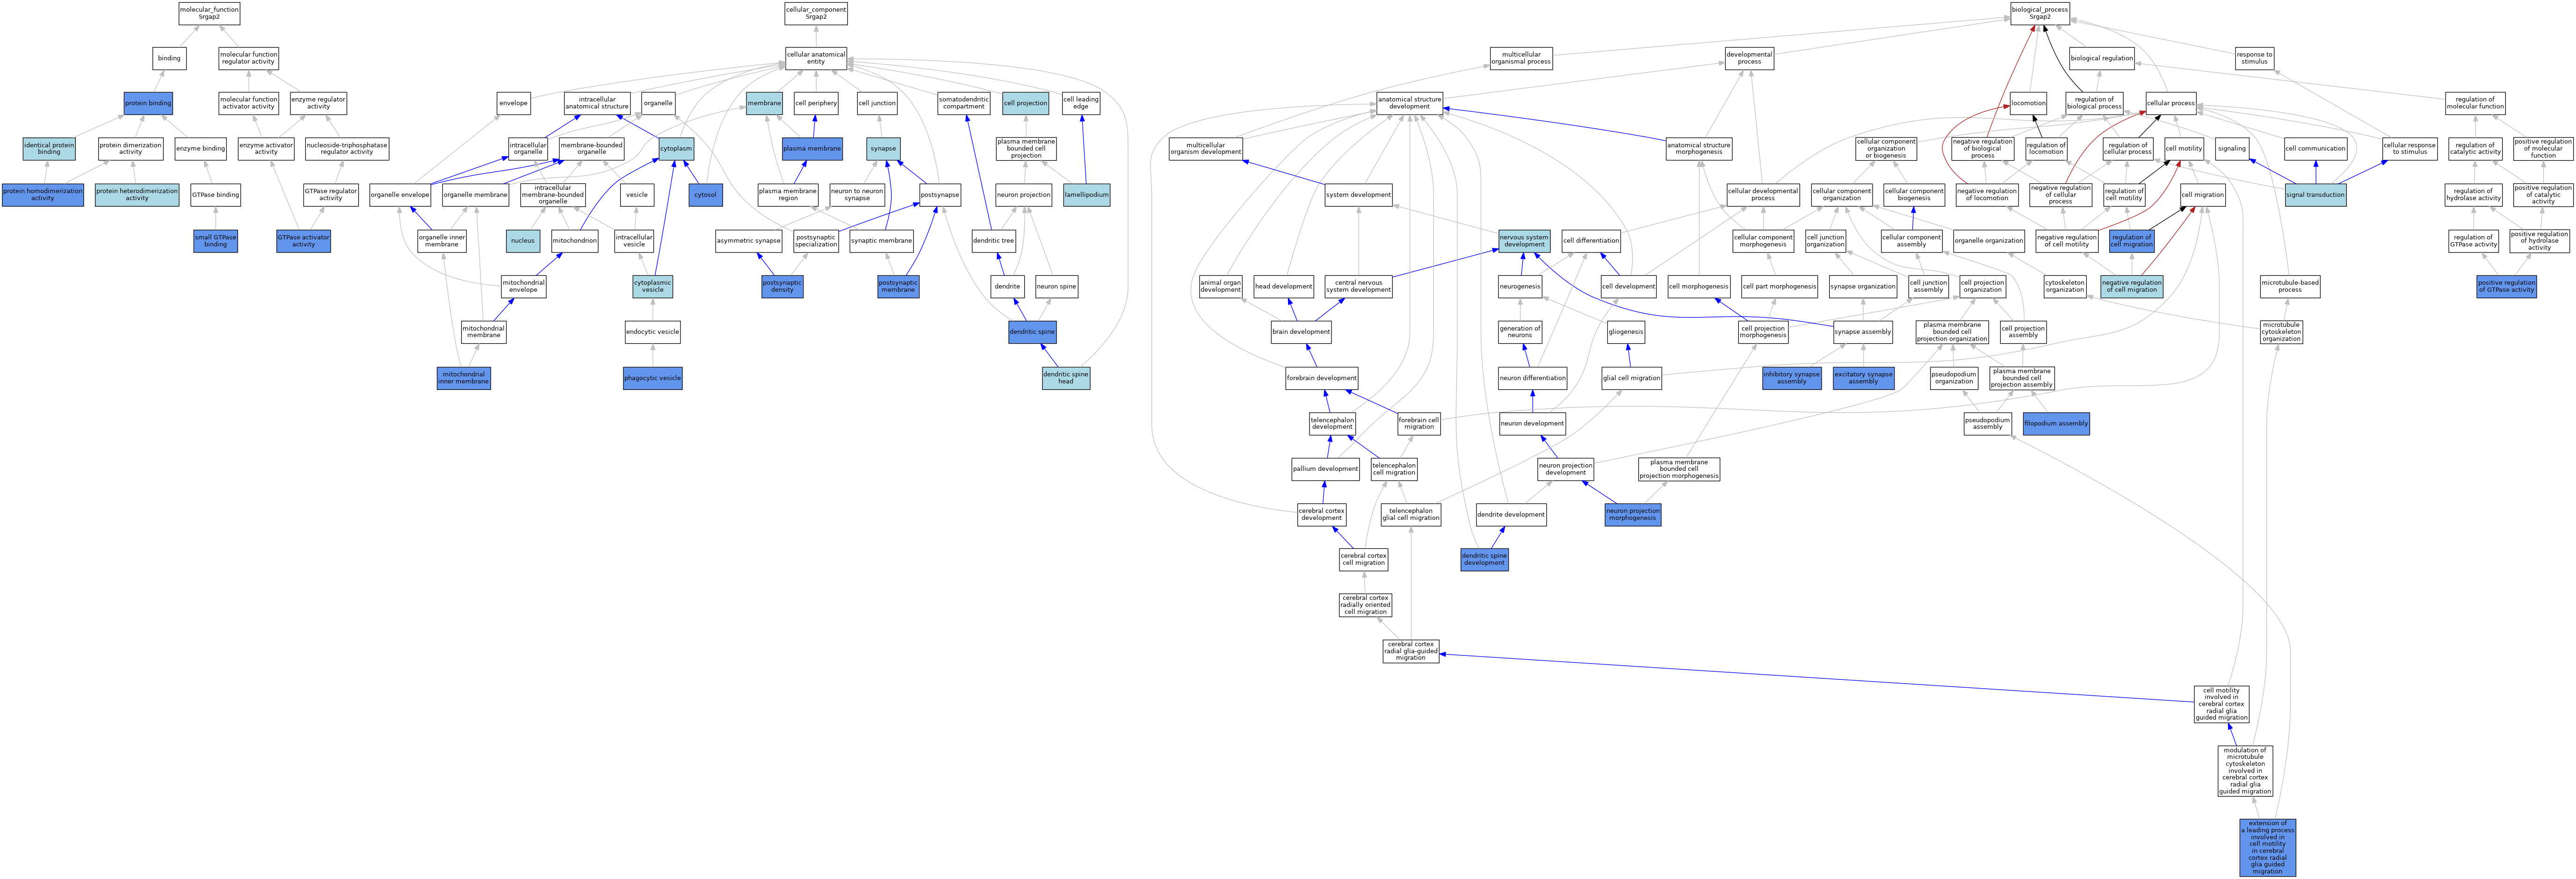Click the 'anatomical structure development' node

coord(1409,103)
